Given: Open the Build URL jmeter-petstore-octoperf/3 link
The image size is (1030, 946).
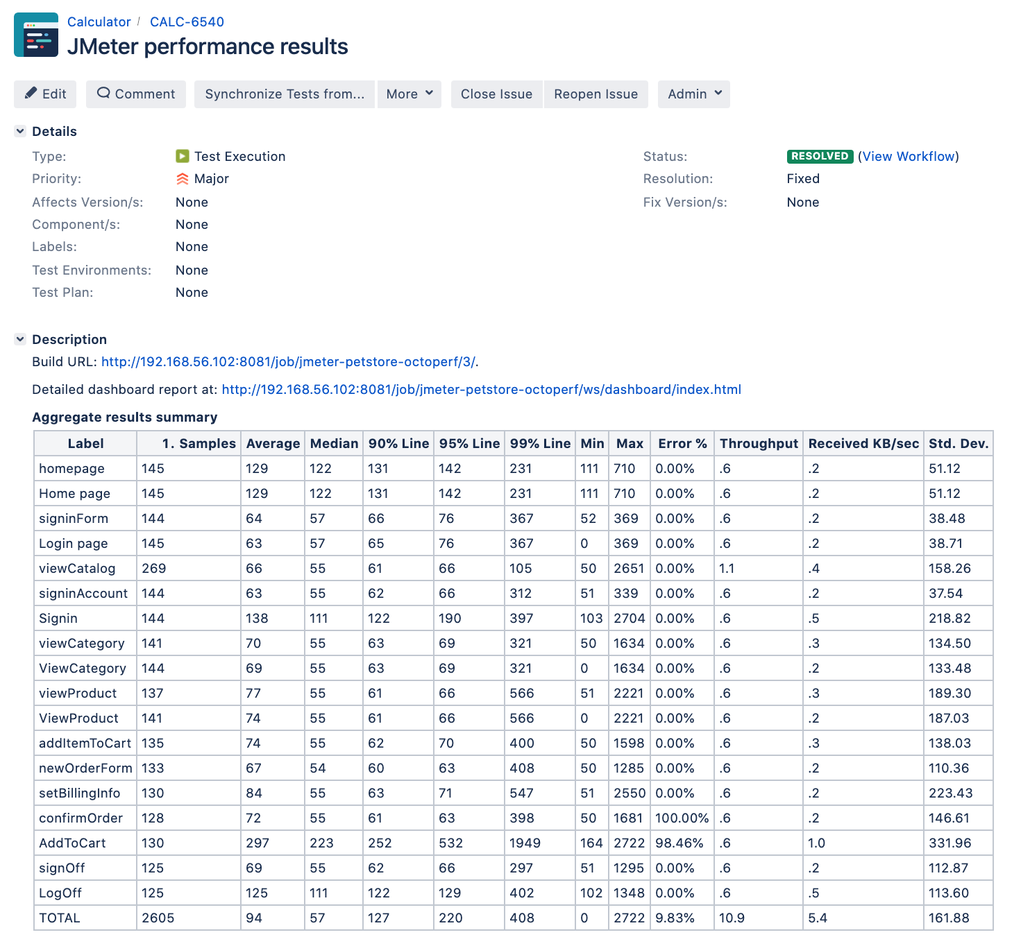Looking at the screenshot, I should [x=288, y=362].
